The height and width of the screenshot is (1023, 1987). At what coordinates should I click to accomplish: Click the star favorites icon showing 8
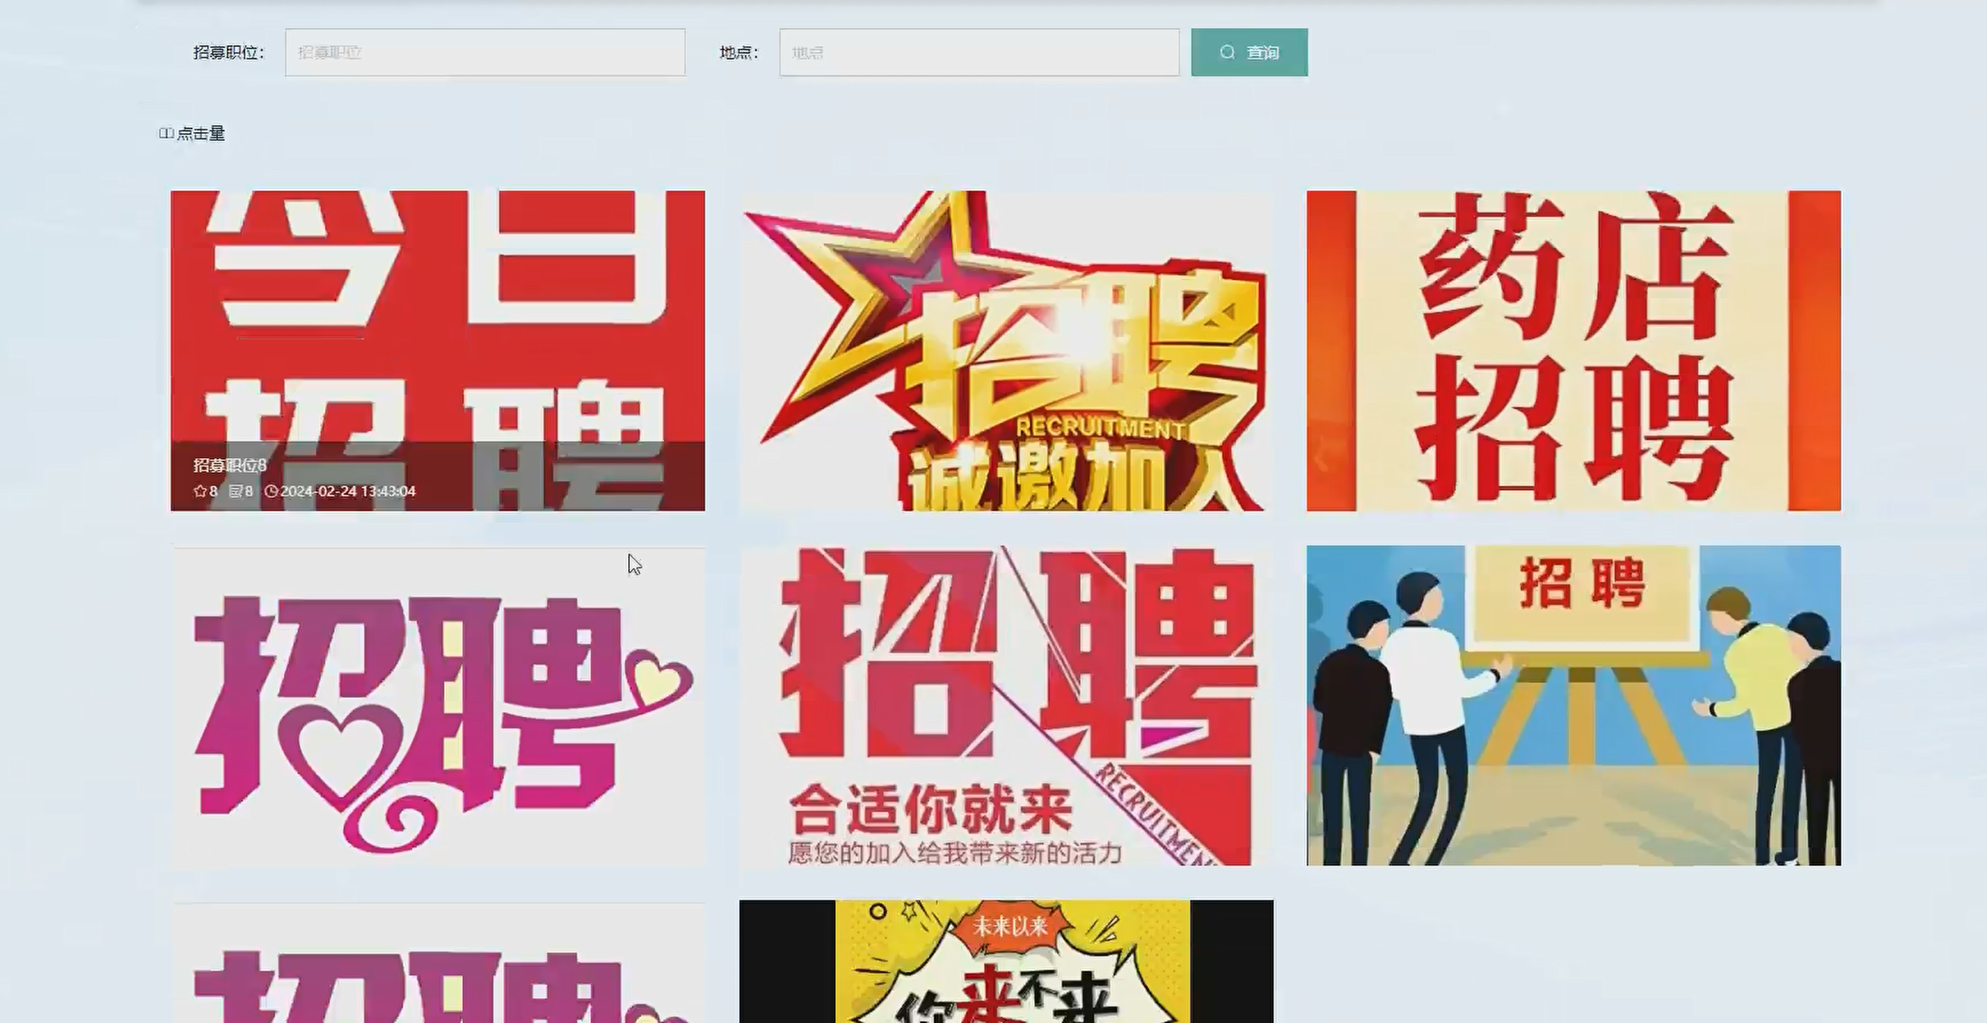click(x=200, y=491)
